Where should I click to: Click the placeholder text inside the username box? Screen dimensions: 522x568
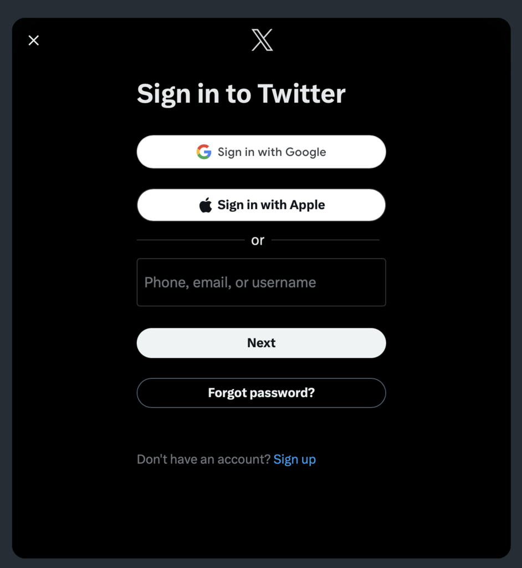pyautogui.click(x=230, y=282)
